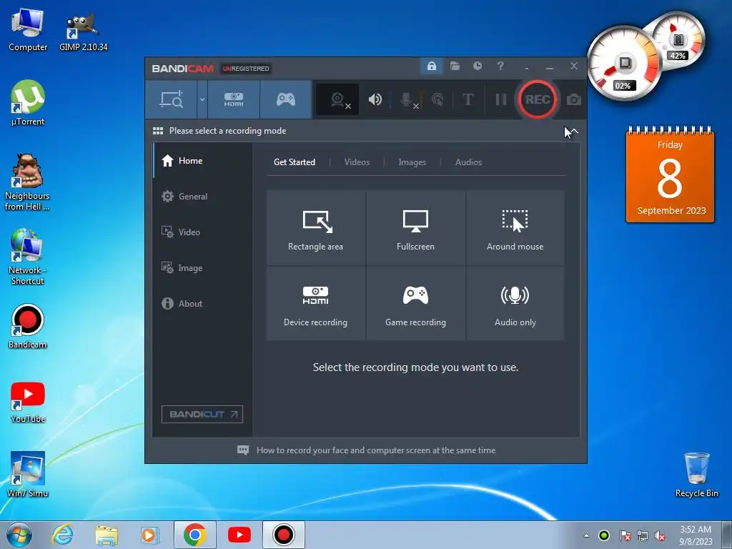
Task: Open YouTube app from taskbar
Action: click(239, 535)
